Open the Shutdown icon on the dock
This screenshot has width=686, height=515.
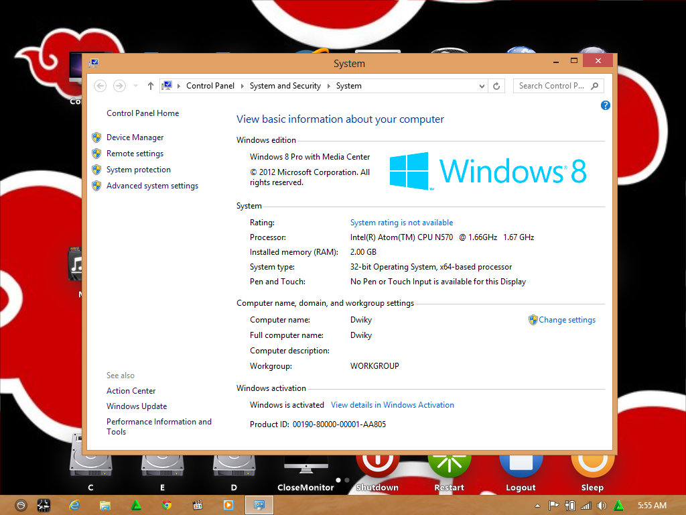click(x=377, y=463)
